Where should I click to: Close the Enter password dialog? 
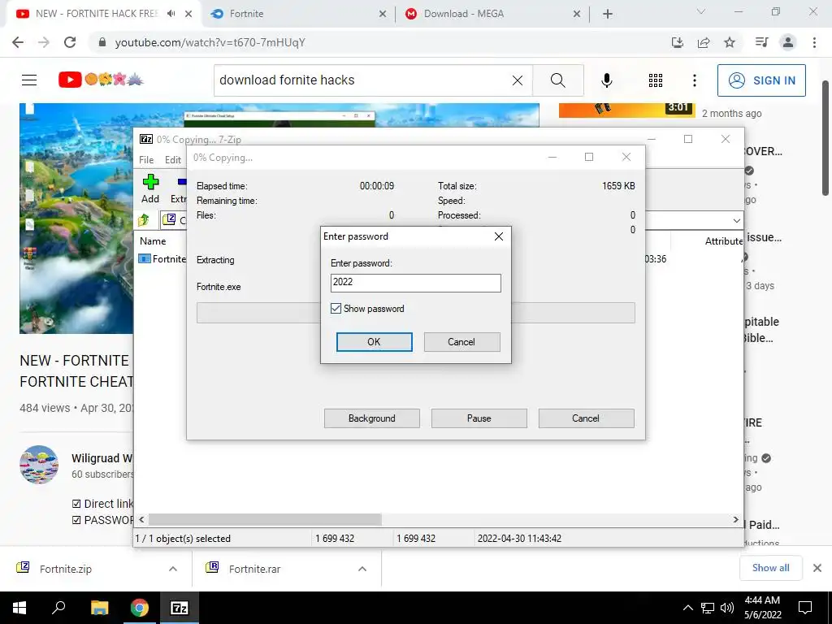coord(499,236)
